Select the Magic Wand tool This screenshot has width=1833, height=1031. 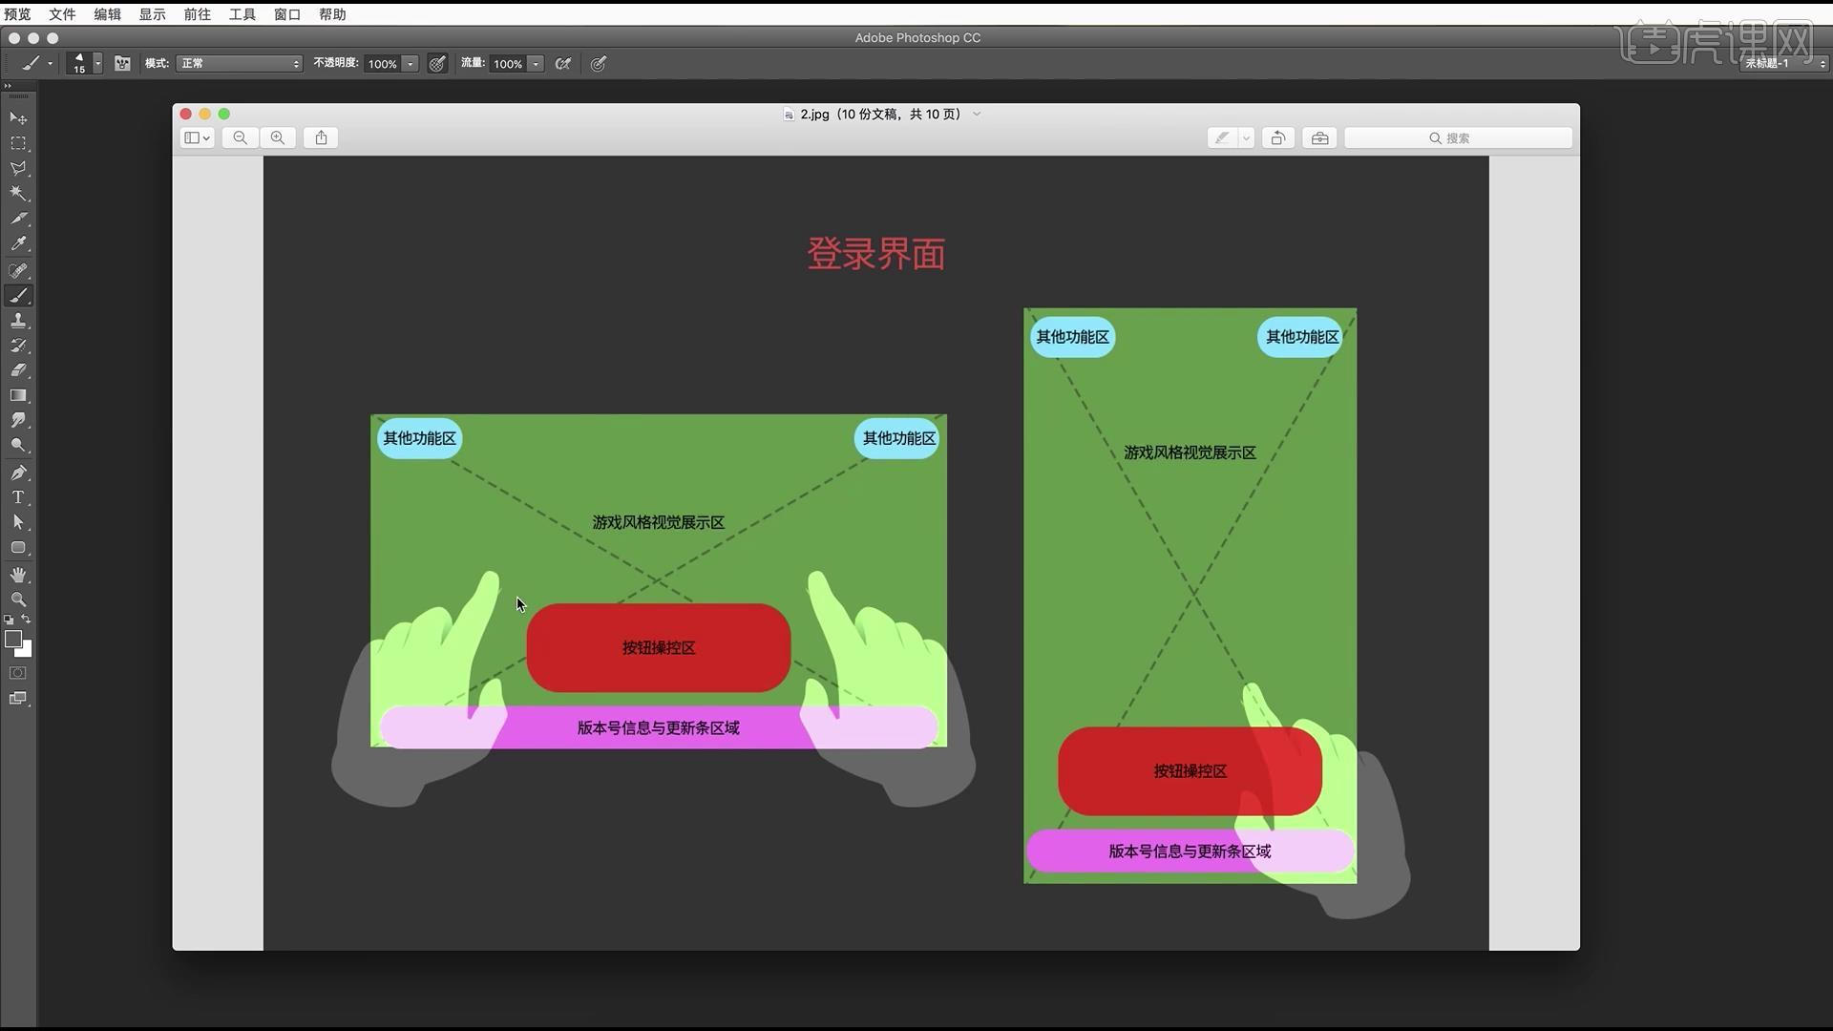(18, 193)
